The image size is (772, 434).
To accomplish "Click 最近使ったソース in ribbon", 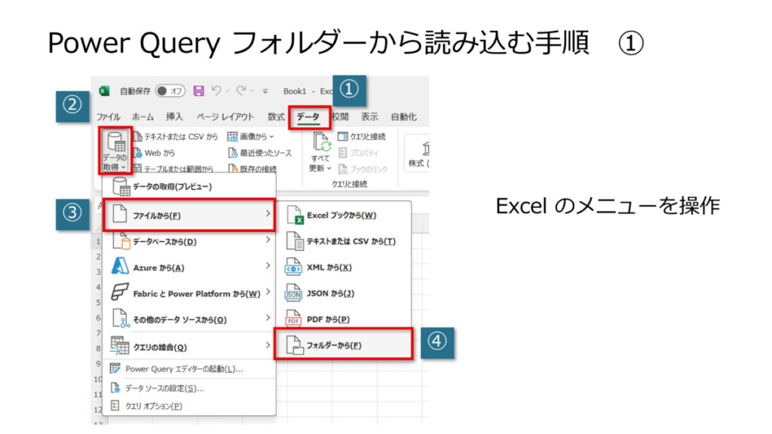I will (260, 153).
